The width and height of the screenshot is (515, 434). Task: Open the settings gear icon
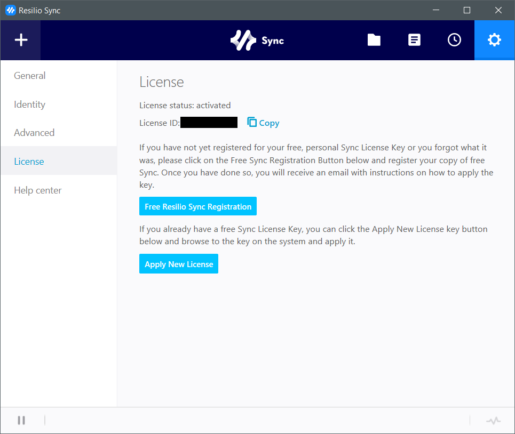point(494,40)
